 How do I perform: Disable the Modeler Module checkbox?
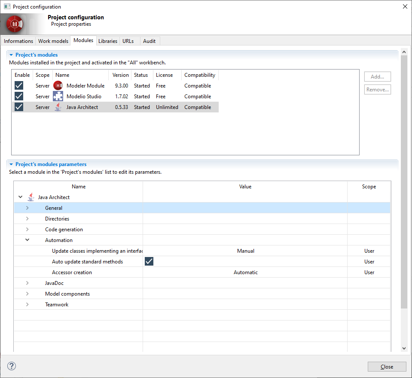(19, 85)
